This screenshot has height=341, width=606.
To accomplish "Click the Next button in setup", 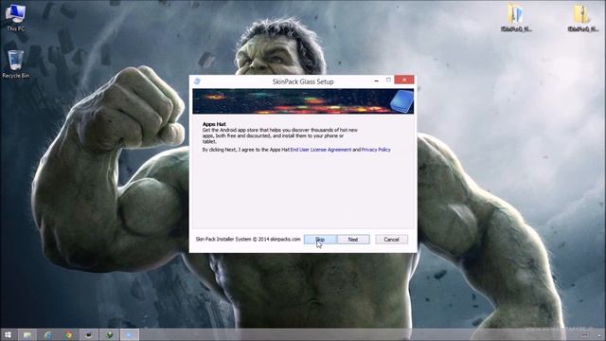I will coord(353,240).
